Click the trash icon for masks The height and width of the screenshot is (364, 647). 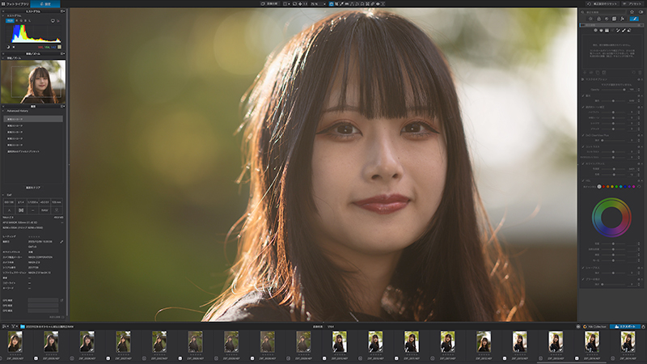640,72
